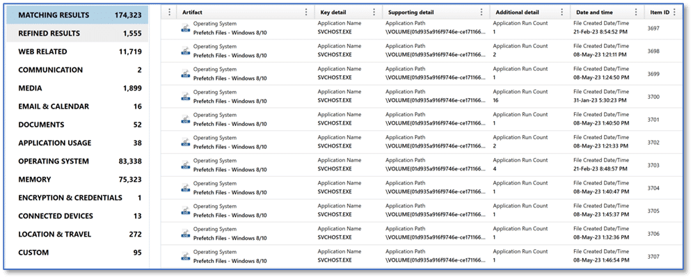The width and height of the screenshot is (693, 279).
Task: Click prefetch file icon for item 3700
Action: click(x=186, y=97)
